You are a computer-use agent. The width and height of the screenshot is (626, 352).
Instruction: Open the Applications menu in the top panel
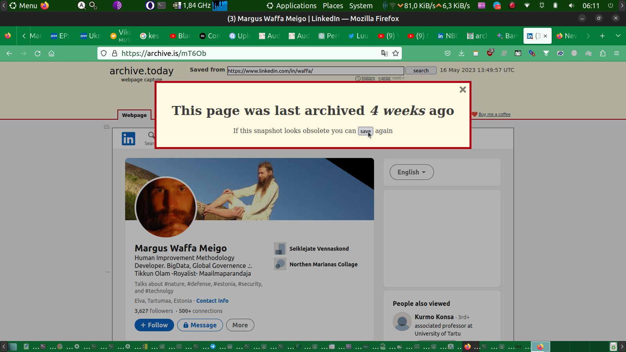(291, 5)
